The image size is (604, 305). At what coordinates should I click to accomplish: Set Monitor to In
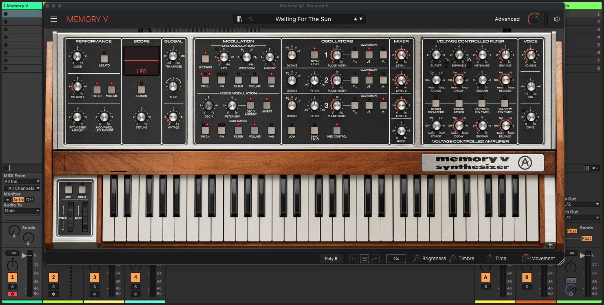tap(7, 200)
